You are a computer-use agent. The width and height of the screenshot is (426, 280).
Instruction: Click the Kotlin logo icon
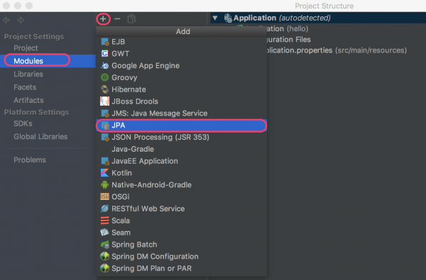pos(105,173)
